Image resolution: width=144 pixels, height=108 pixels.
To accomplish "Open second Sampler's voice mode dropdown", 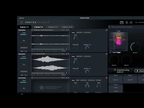I will pos(24,71).
